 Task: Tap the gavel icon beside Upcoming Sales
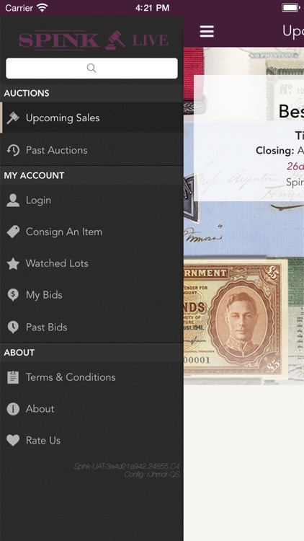coord(13,118)
